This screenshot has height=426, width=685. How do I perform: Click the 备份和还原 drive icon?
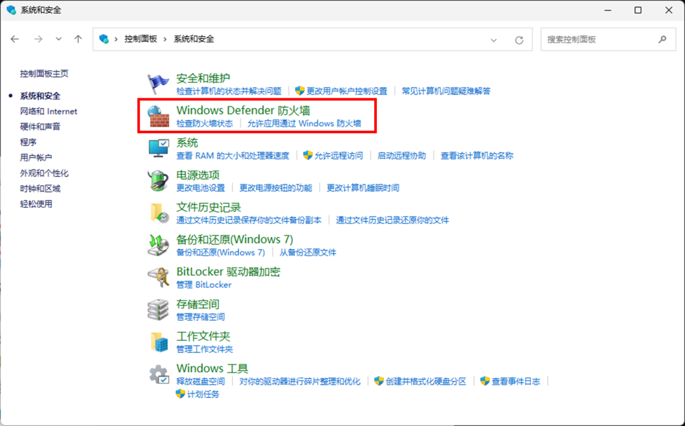tap(158, 245)
